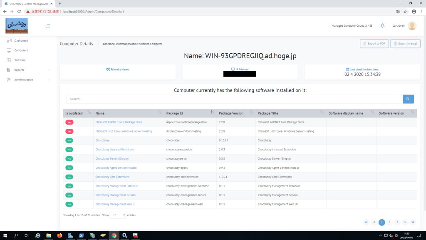This screenshot has height=240, width=426.
Task: Click package id dotnetcore-windowshosting
Action: pos(183,131)
